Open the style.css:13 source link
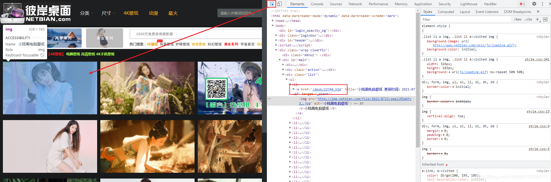The image size is (551, 182). tap(538, 111)
